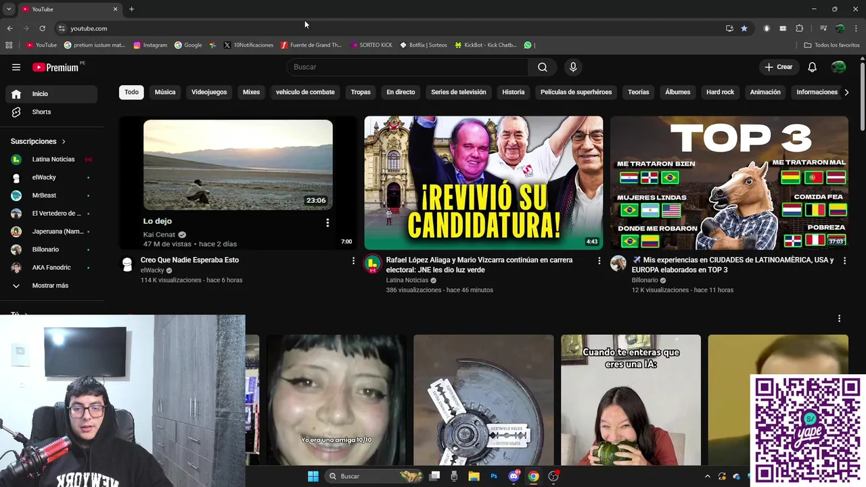Open the TOP 3 video thumbnail
This screenshot has width=866, height=487.
coord(729,183)
